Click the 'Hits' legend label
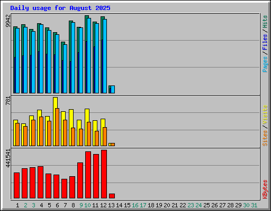This screenshot has width=271, height=211. click(265, 22)
